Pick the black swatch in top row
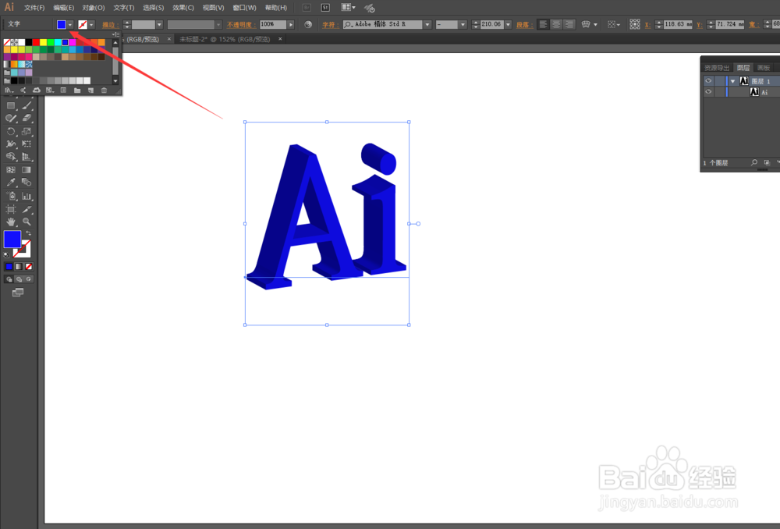 click(x=29, y=42)
